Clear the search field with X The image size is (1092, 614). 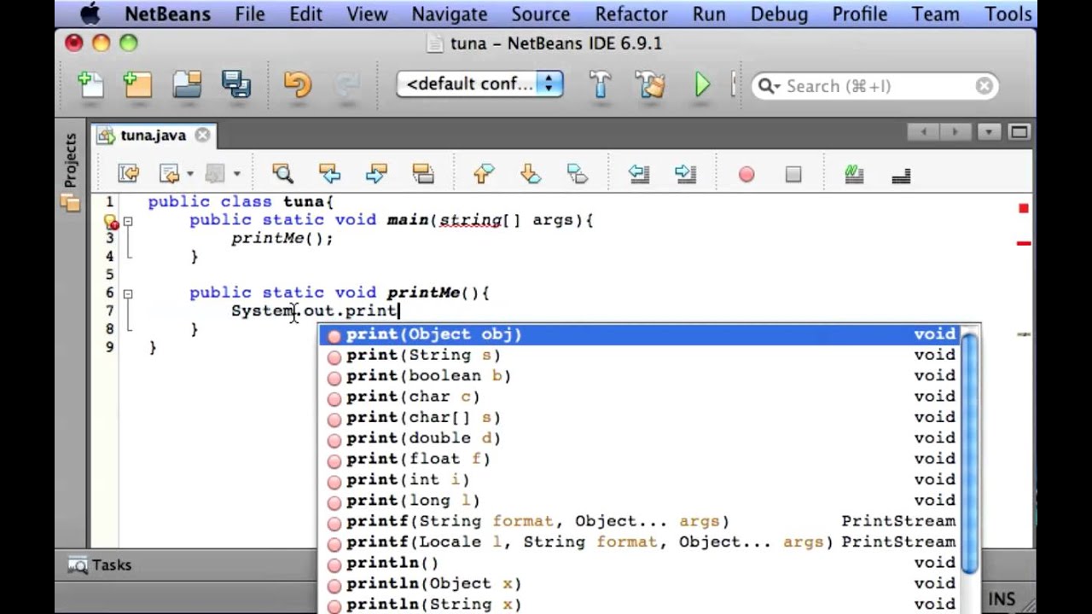(985, 86)
